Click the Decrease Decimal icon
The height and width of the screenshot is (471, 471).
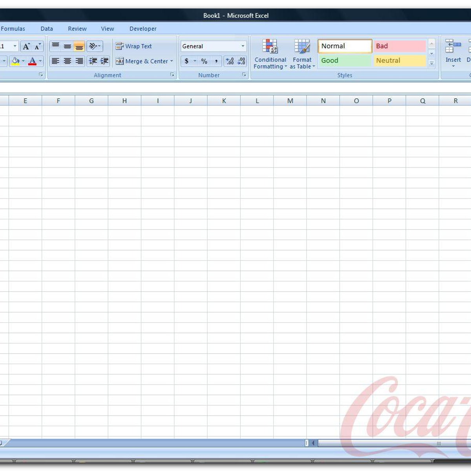point(241,61)
